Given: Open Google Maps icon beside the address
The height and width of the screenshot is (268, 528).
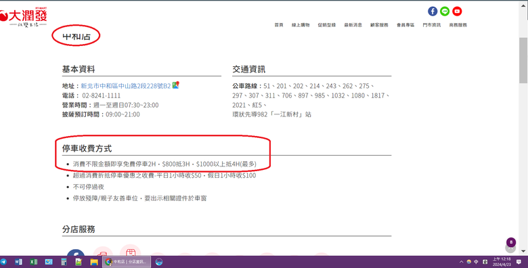Looking at the screenshot, I should pos(175,85).
